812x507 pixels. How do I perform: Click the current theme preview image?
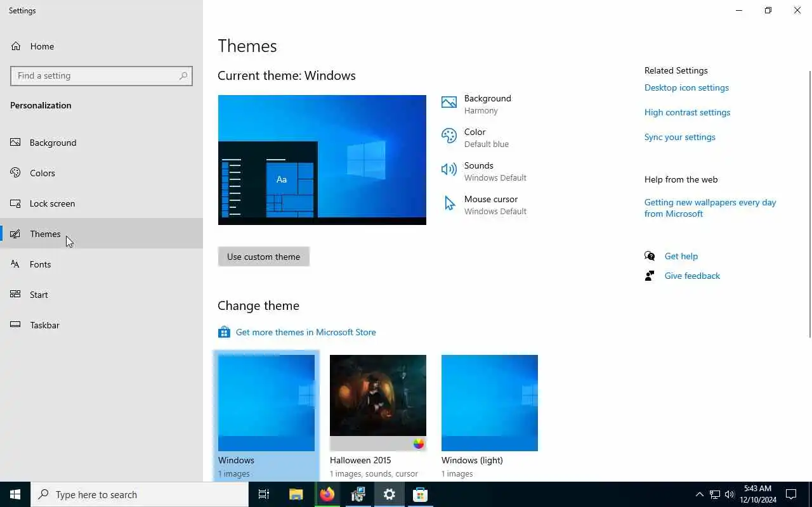(322, 160)
